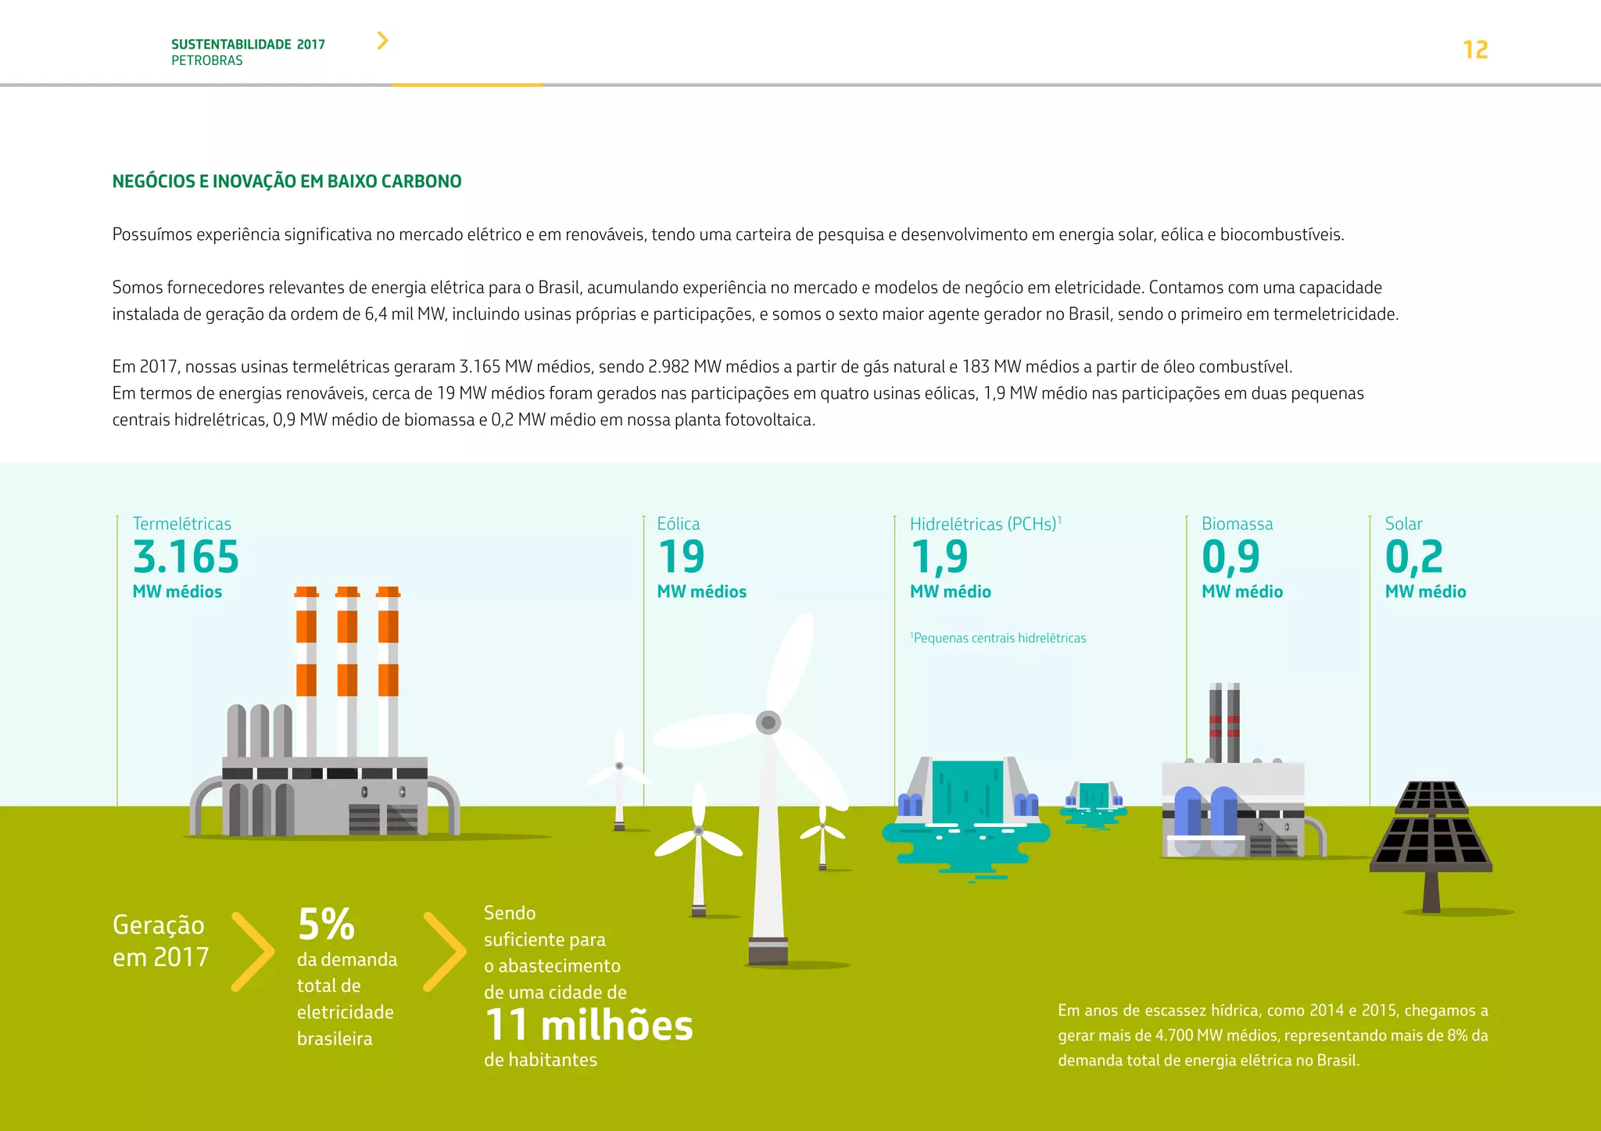Click page number 12

click(1475, 50)
